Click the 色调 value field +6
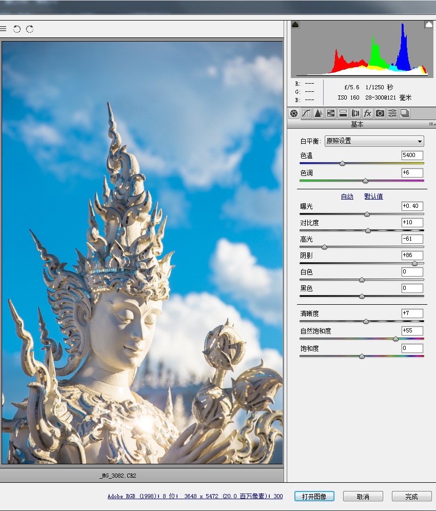The height and width of the screenshot is (511, 436). [x=412, y=173]
